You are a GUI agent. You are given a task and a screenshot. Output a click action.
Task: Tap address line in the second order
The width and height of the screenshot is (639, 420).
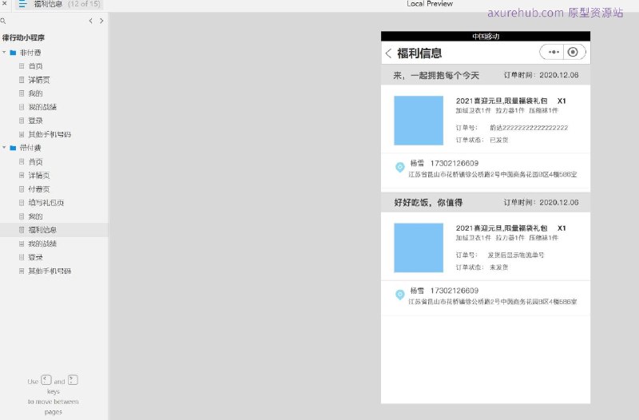click(x=493, y=302)
